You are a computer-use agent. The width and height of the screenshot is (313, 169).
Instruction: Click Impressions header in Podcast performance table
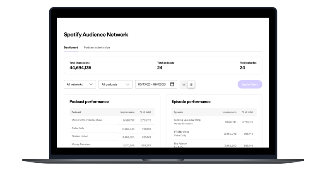128,112
